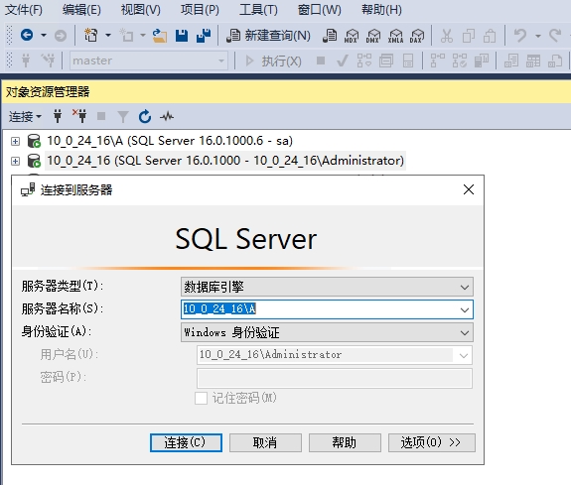Click the Connect (连接) button in dialog
Screen dimensions: 571x485
coord(186,442)
